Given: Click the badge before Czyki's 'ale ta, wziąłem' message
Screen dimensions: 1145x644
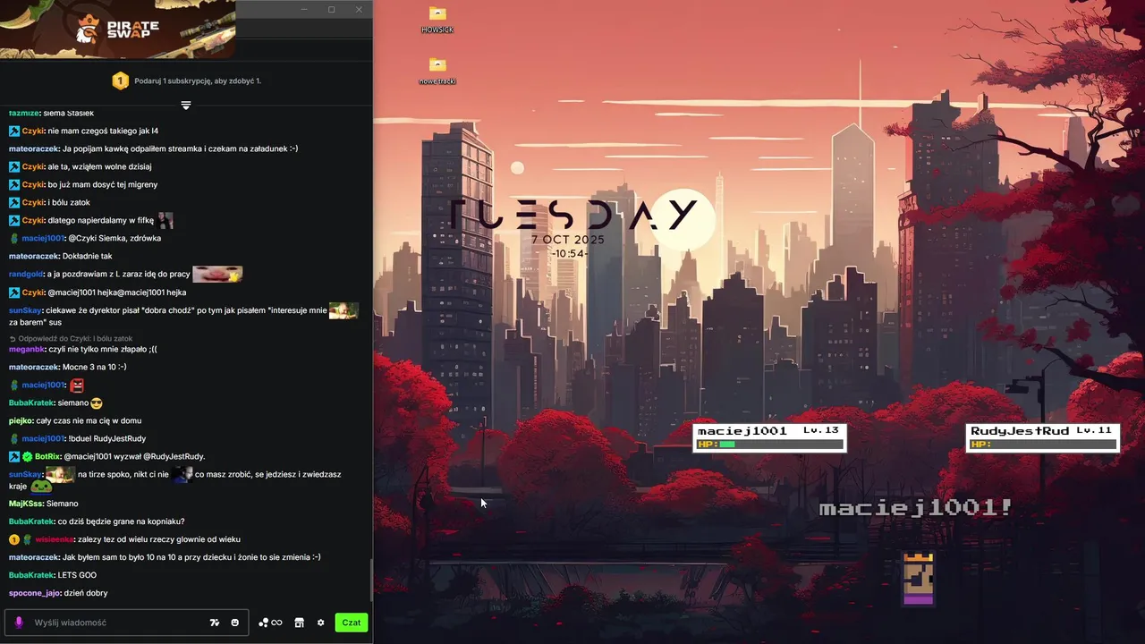Looking at the screenshot, I should tap(14, 167).
